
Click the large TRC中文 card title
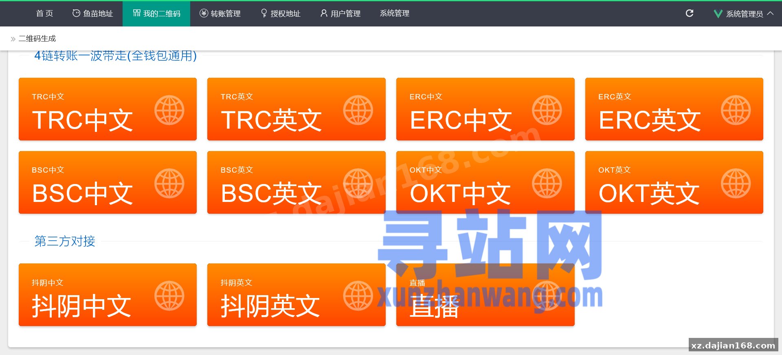point(82,120)
